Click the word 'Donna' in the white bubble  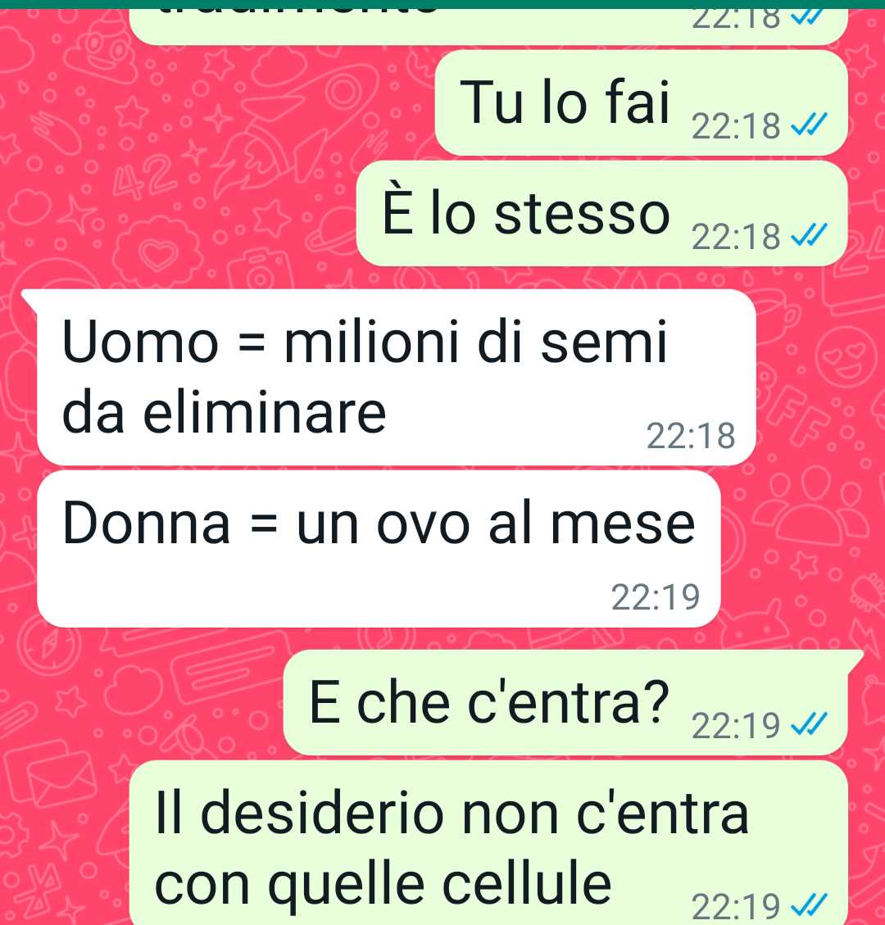tap(147, 523)
